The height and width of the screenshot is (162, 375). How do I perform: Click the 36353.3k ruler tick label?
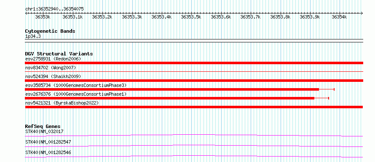132,17
